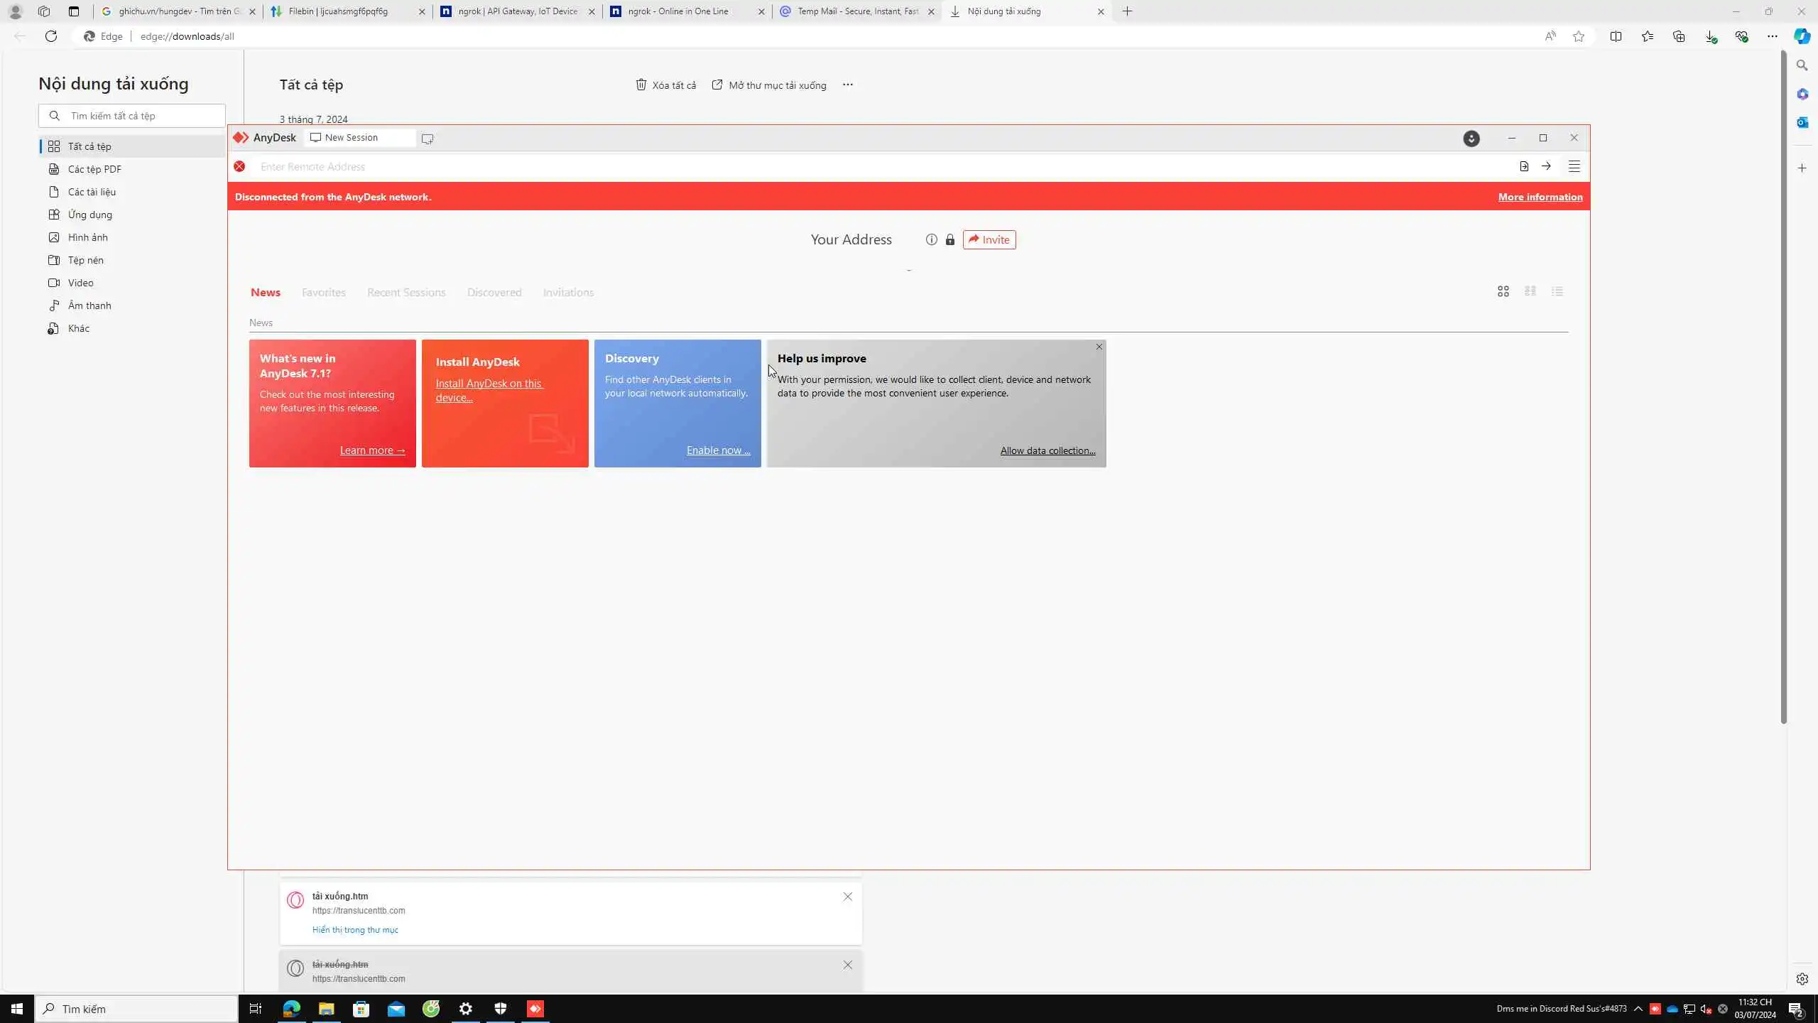
Task: Show hidden system tray icons chevron
Action: pyautogui.click(x=1638, y=1009)
